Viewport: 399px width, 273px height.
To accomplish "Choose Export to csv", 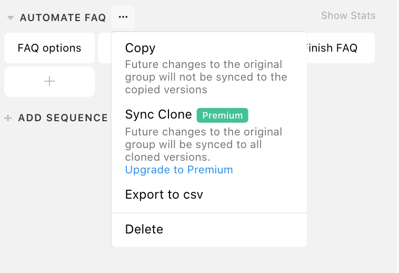I will 164,194.
